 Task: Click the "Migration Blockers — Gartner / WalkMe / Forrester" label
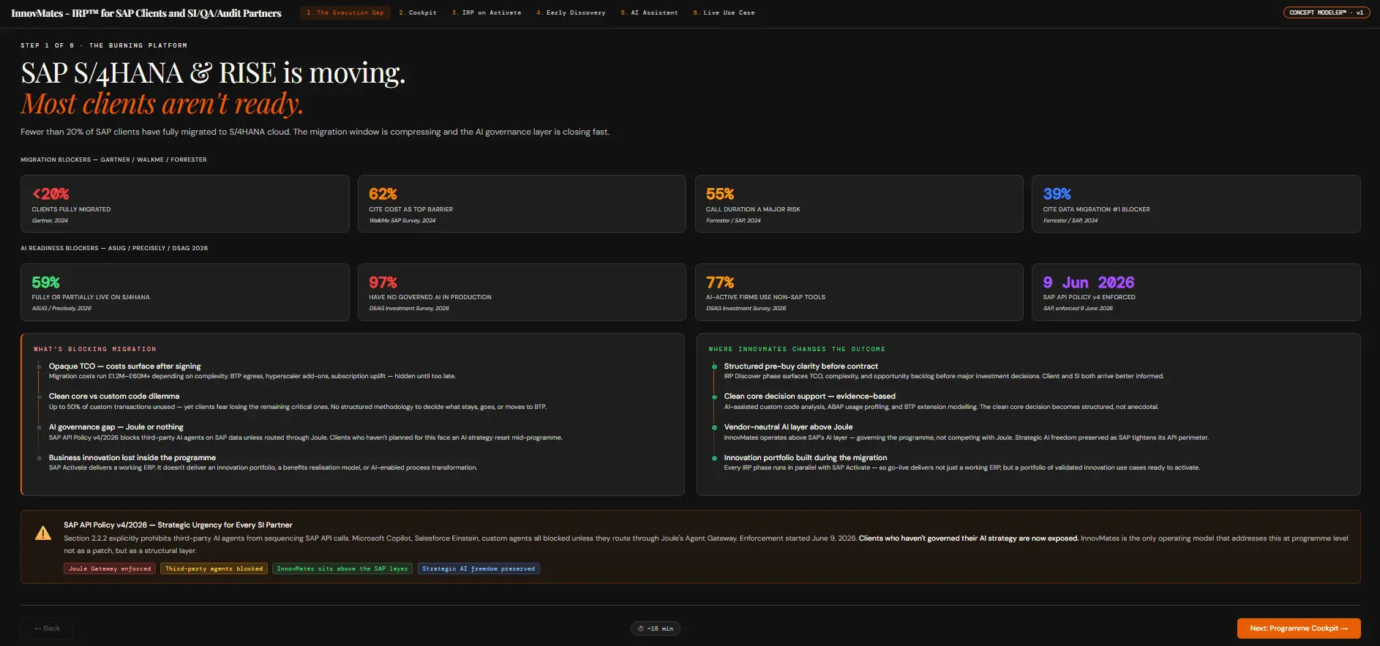113,159
